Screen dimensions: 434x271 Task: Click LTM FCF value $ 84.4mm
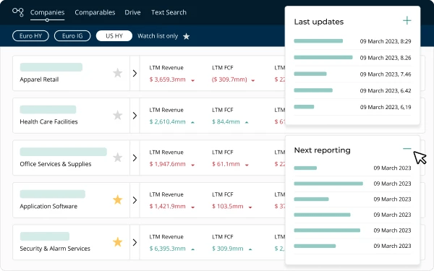[x=226, y=121]
